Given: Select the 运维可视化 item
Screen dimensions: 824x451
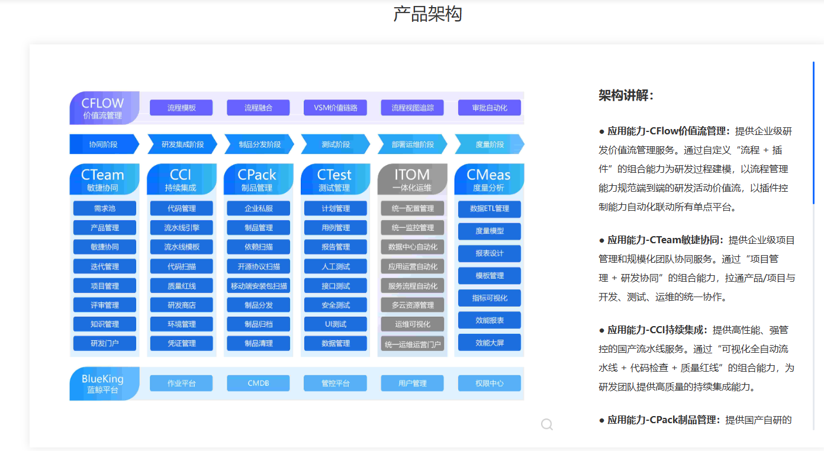Looking at the screenshot, I should pos(413,324).
